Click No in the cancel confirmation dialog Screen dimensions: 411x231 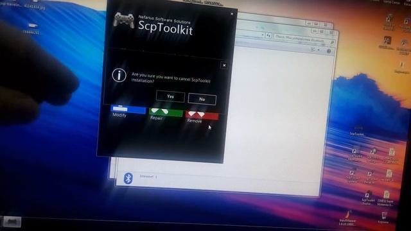tap(202, 99)
